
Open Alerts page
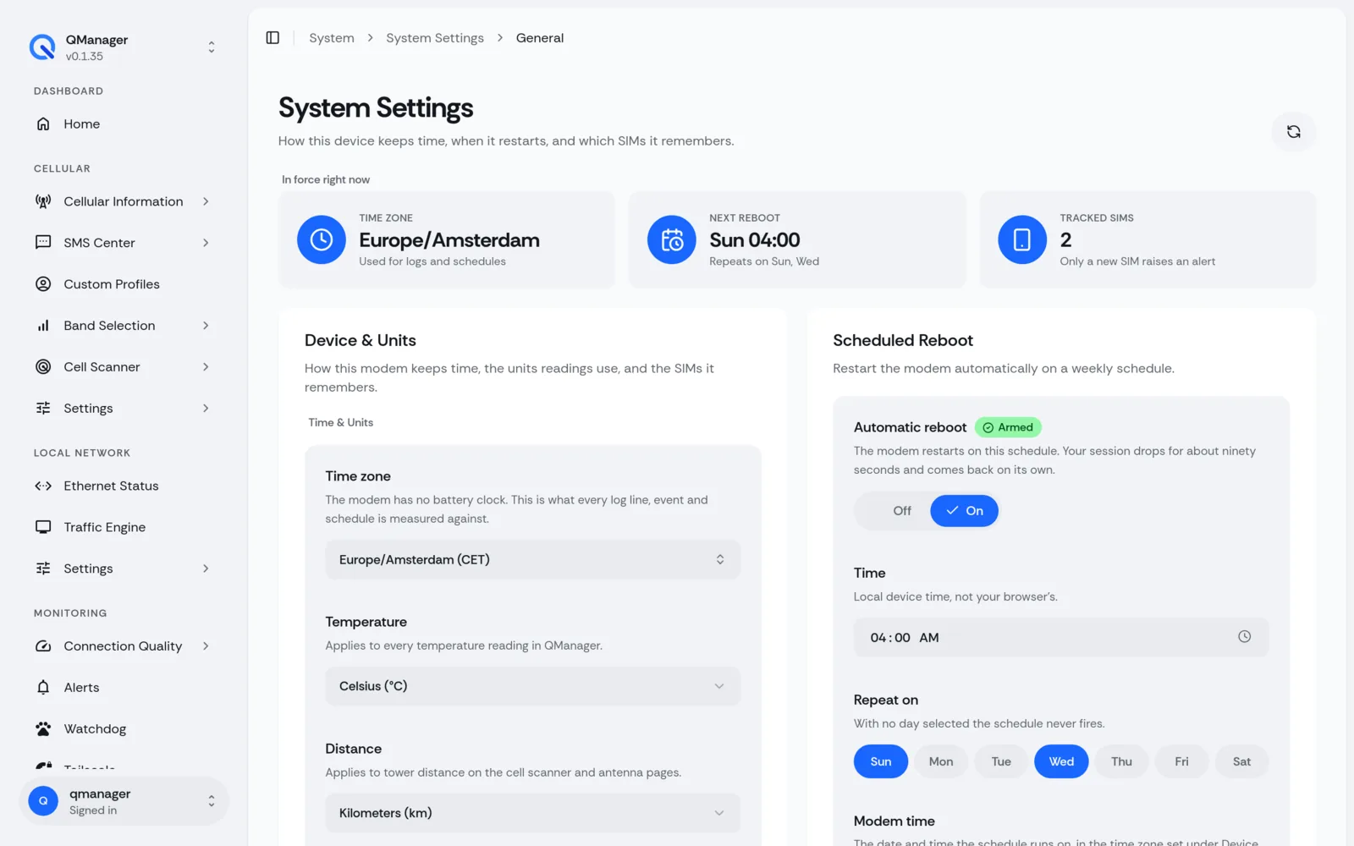click(x=124, y=688)
